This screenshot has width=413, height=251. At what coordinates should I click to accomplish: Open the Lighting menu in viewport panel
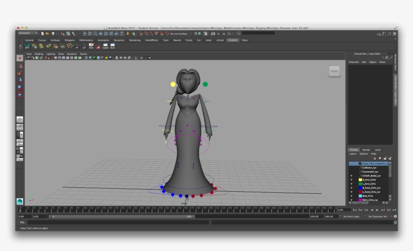tap(50, 54)
